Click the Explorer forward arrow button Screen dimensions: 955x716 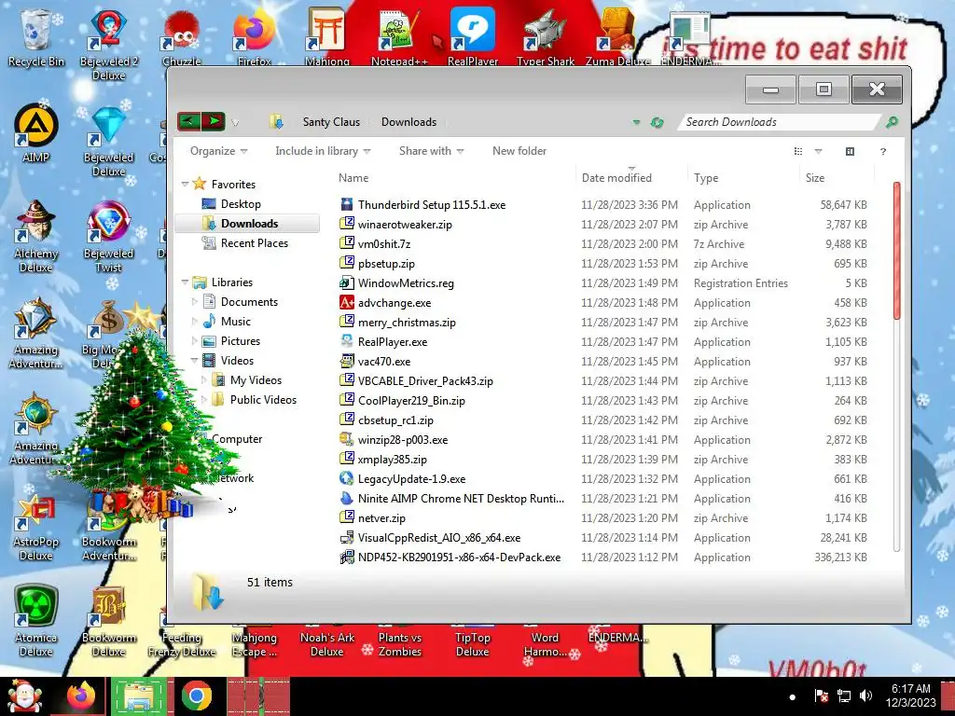(x=214, y=121)
